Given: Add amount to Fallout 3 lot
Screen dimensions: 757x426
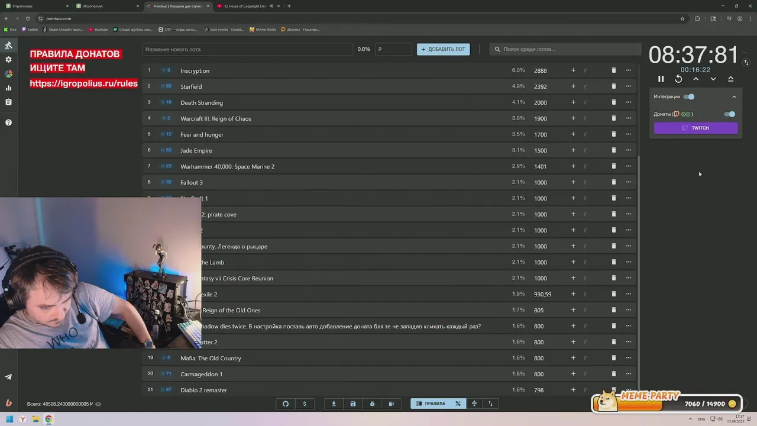Looking at the screenshot, I should point(573,182).
